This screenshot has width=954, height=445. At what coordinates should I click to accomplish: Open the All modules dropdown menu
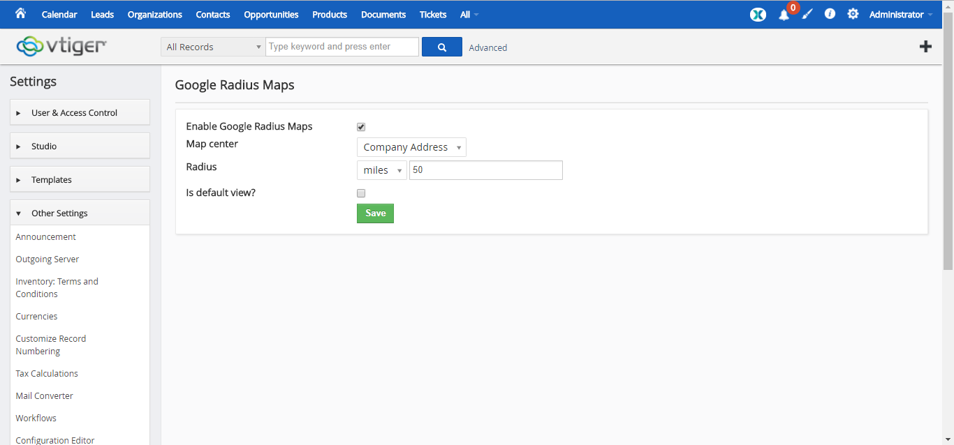469,15
